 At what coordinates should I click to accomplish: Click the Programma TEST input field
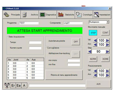click(29, 23)
